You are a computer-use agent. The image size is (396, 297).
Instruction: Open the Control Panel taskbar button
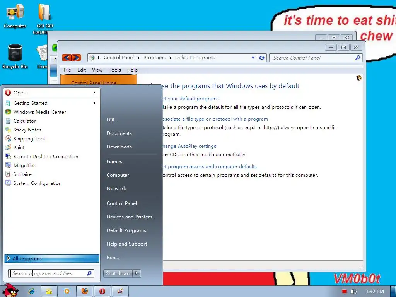point(120,292)
